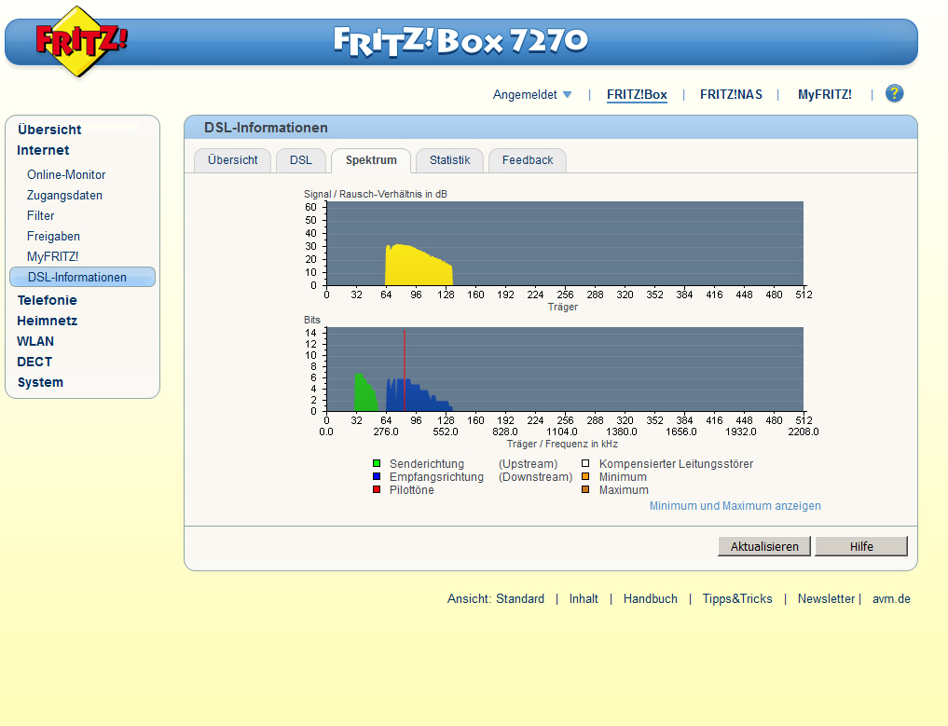Open Freigaben in the sidebar
This screenshot has height=726, width=948.
pyautogui.click(x=53, y=237)
